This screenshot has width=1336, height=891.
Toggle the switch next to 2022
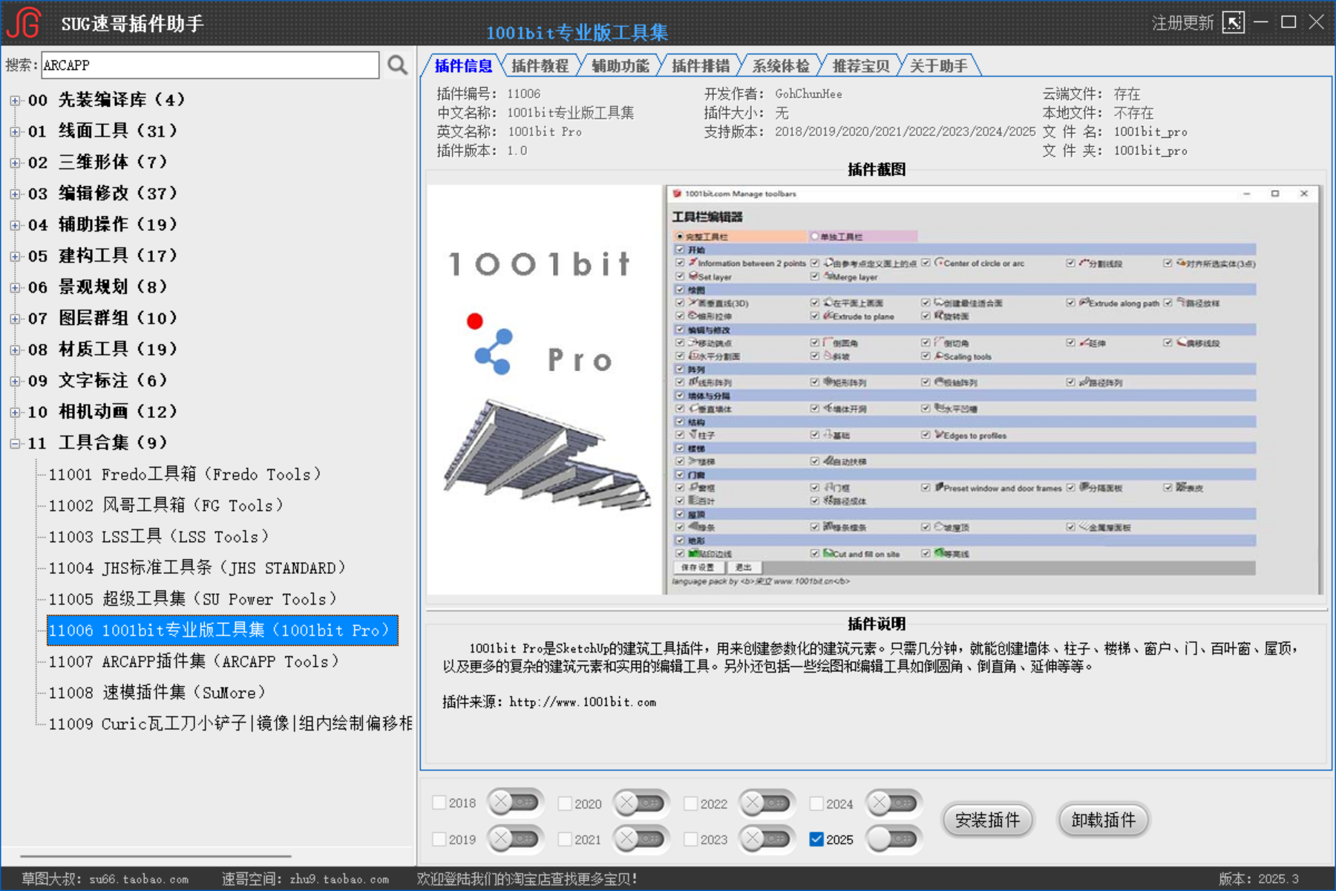click(x=767, y=803)
